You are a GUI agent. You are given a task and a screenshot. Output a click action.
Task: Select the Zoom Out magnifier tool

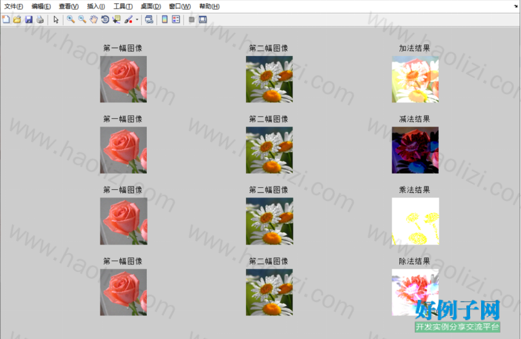click(82, 19)
